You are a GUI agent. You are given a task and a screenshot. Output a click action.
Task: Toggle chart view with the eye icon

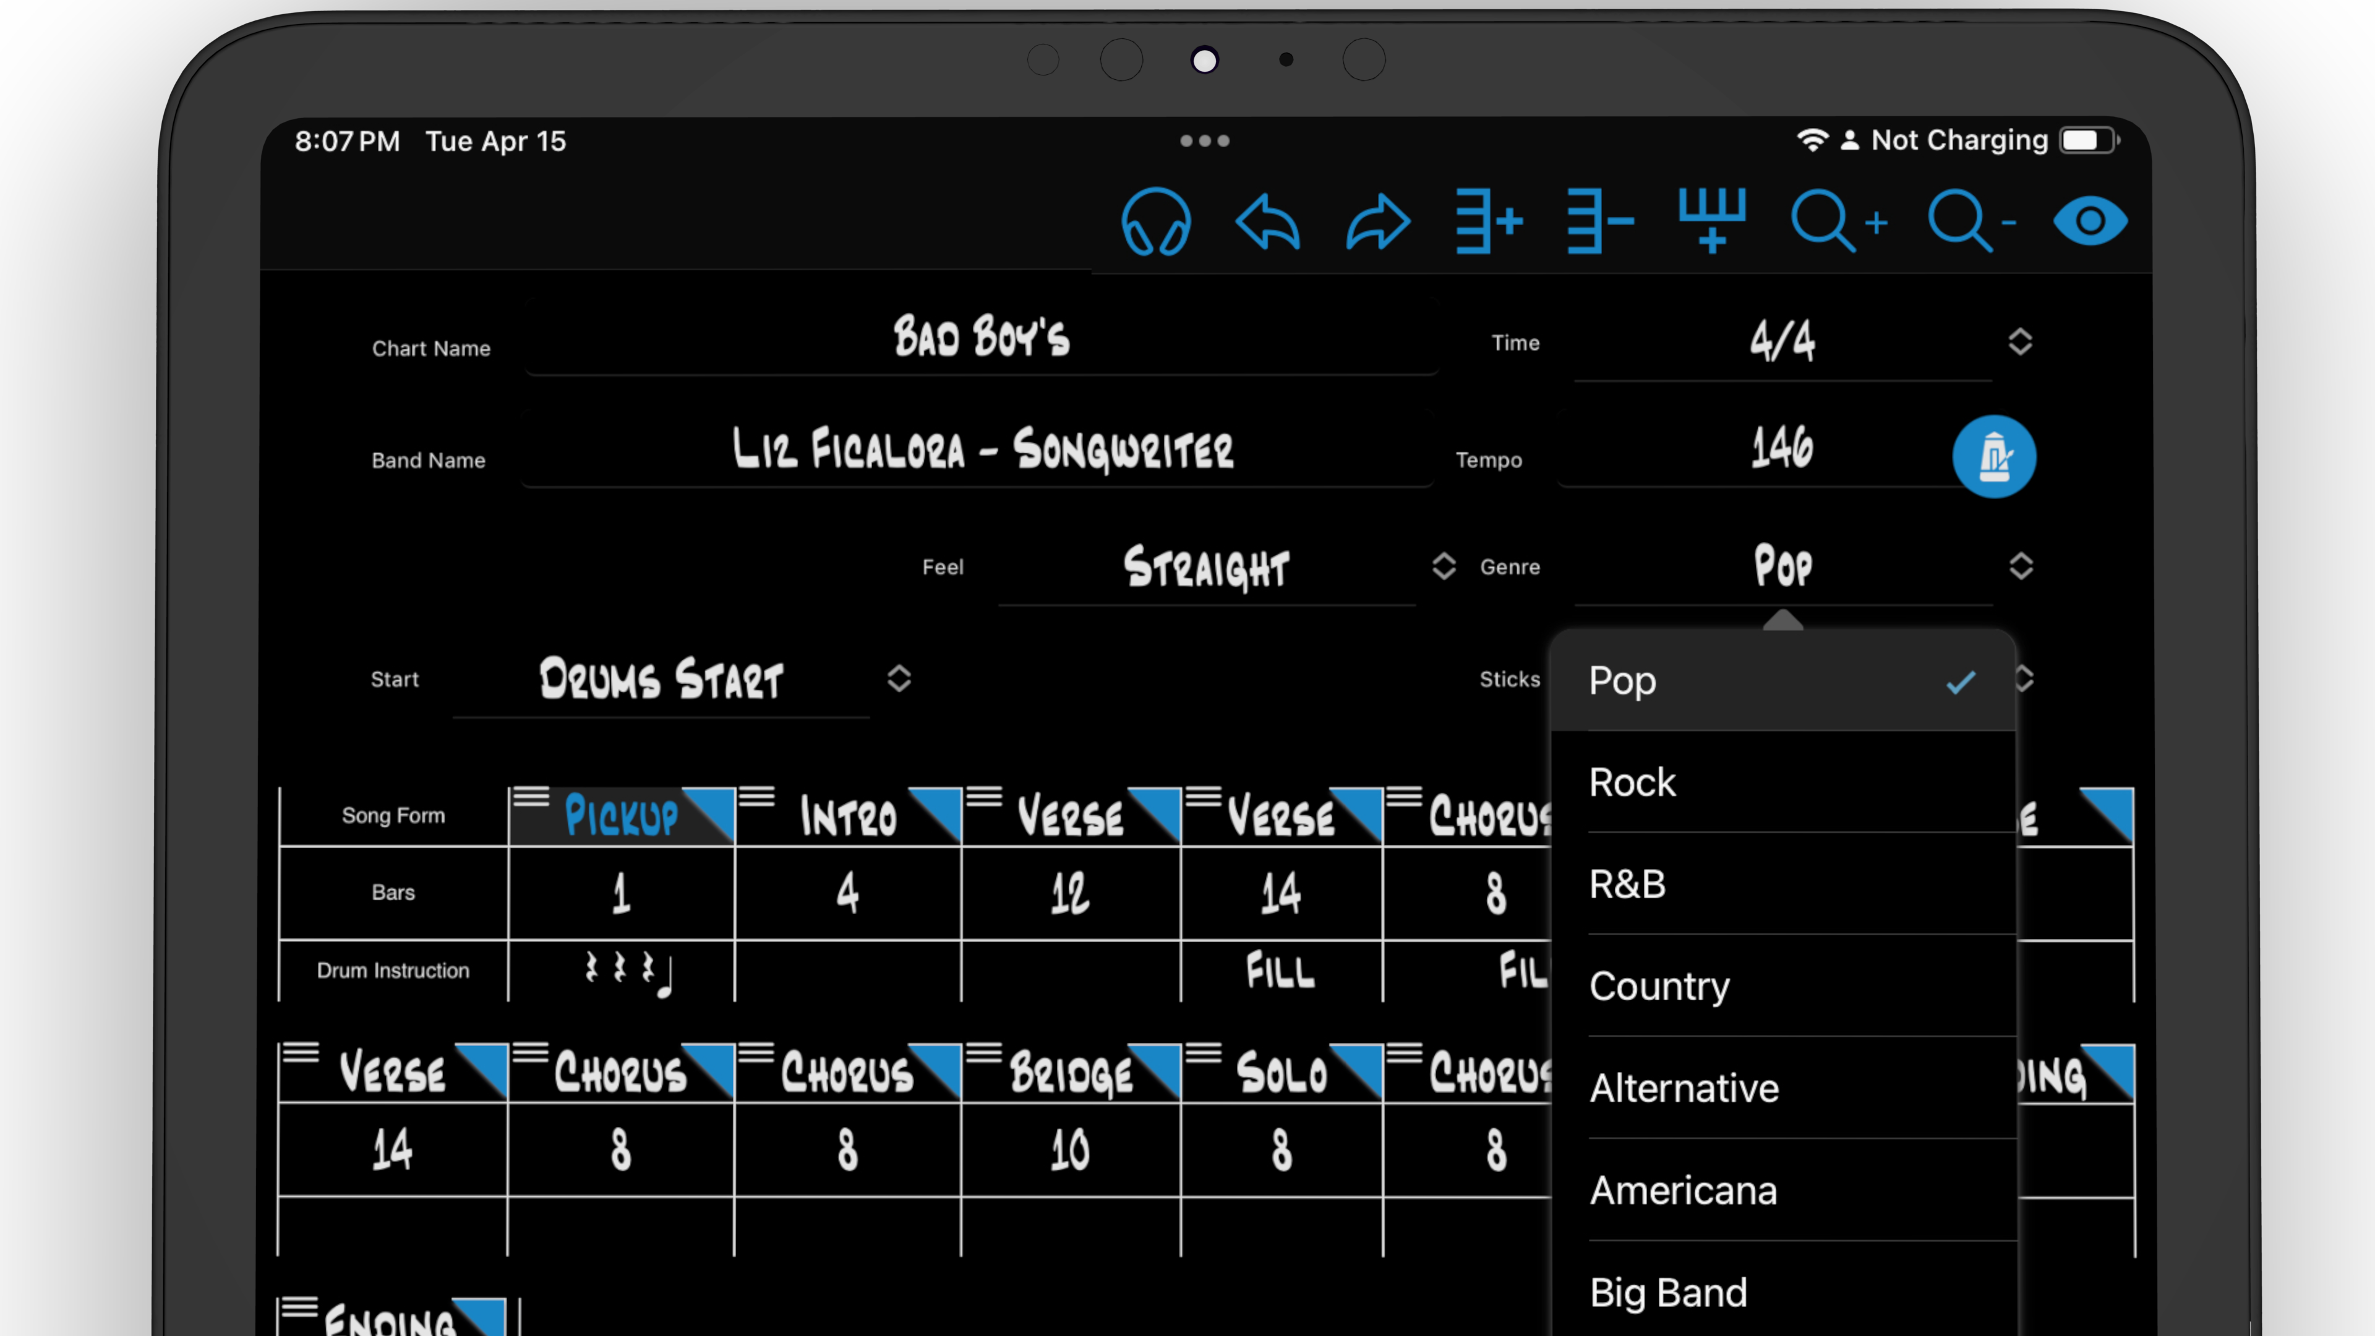click(x=2090, y=221)
